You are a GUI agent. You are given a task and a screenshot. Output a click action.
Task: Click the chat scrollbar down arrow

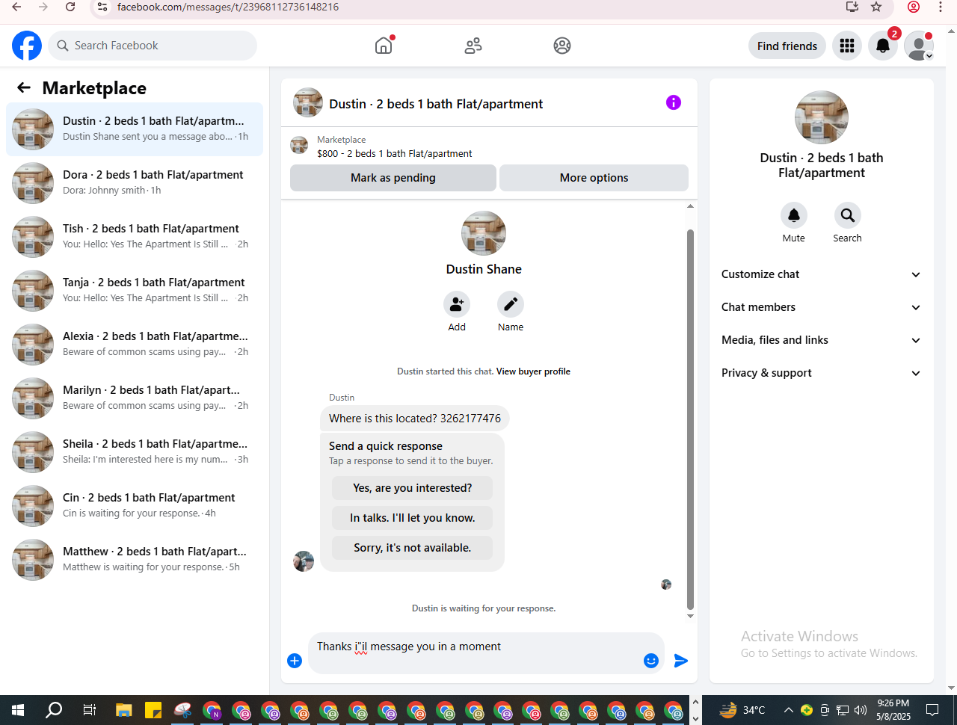[690, 616]
